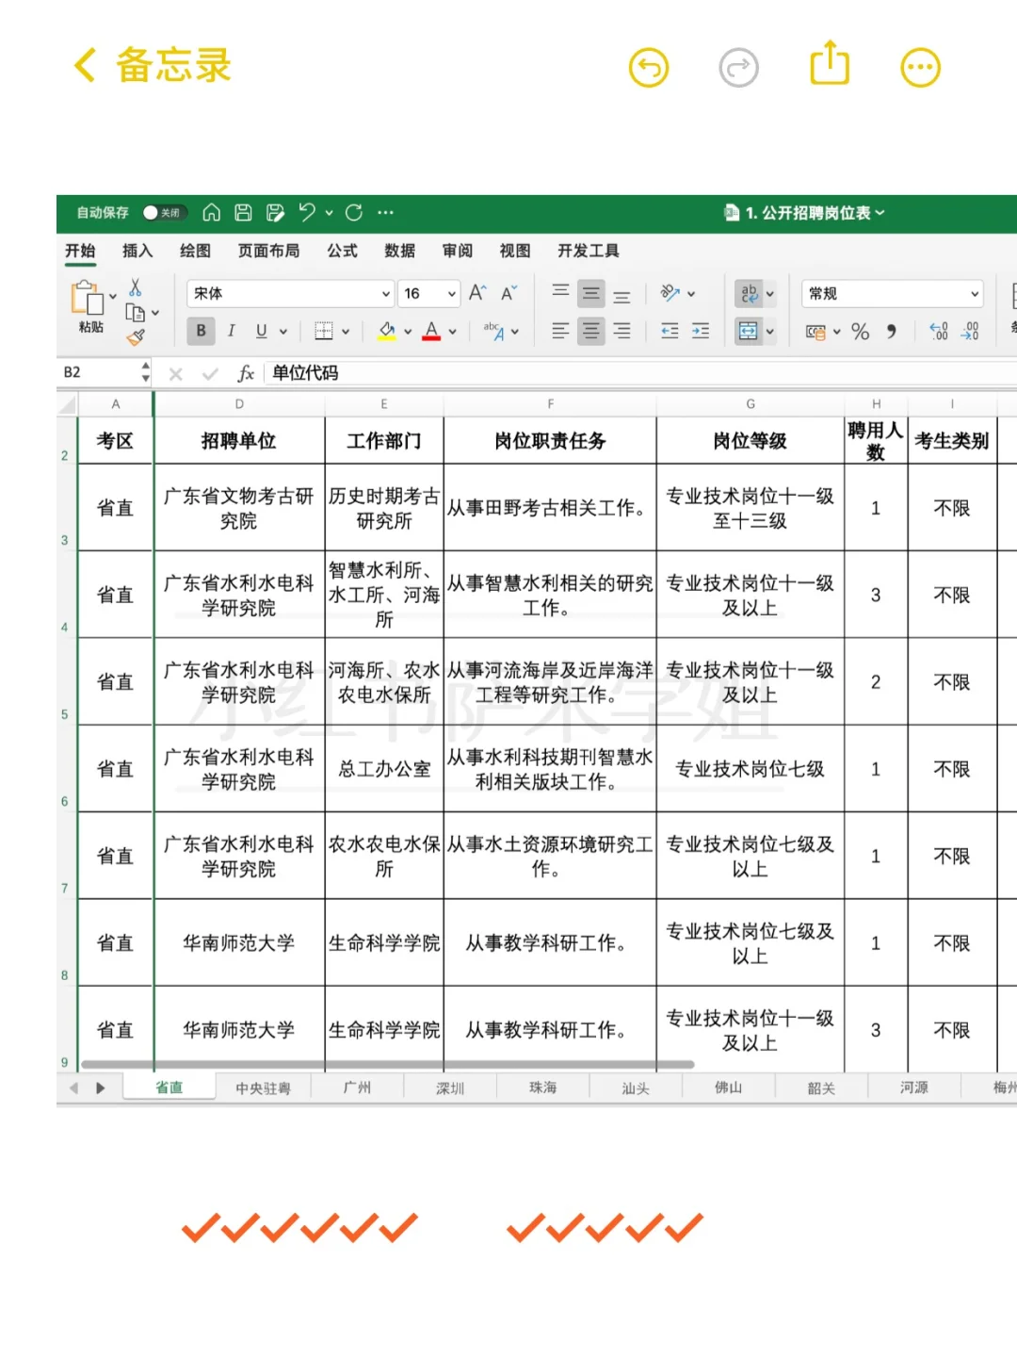This screenshot has width=1017, height=1357.
Task: Switch to the 广州 sheet tab
Action: tap(357, 1087)
